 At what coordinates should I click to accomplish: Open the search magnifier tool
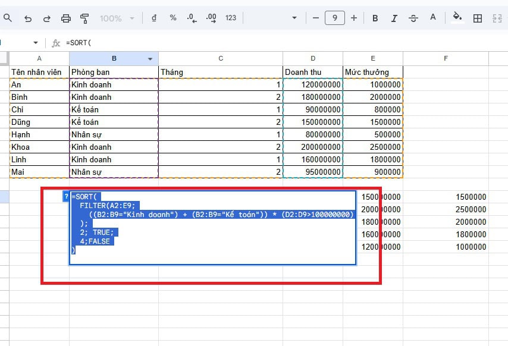pos(8,18)
